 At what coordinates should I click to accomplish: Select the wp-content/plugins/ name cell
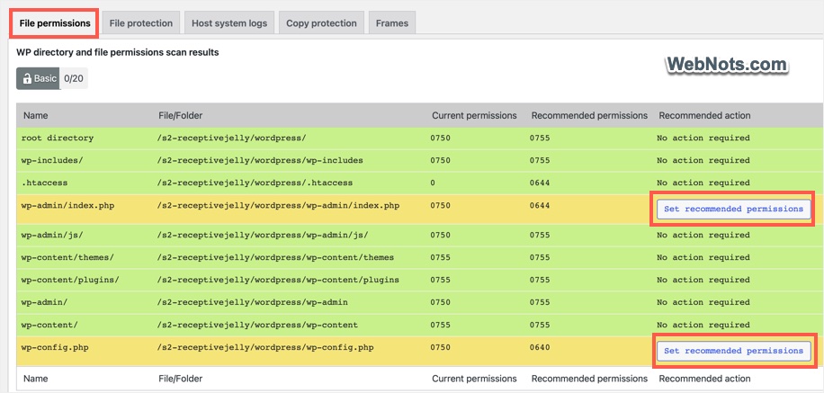point(70,280)
